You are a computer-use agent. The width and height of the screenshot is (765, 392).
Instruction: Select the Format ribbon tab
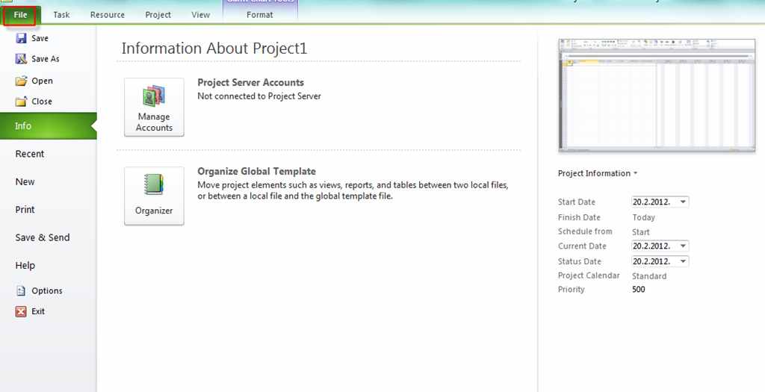click(260, 15)
